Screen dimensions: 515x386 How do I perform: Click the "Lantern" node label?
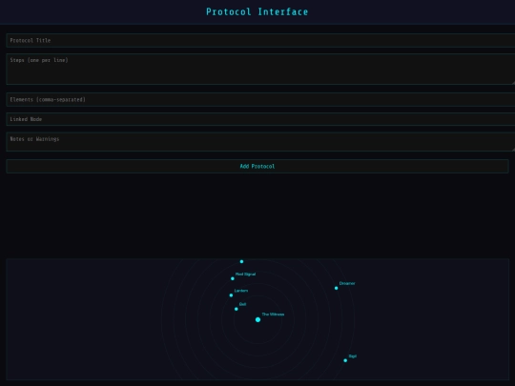tap(241, 291)
